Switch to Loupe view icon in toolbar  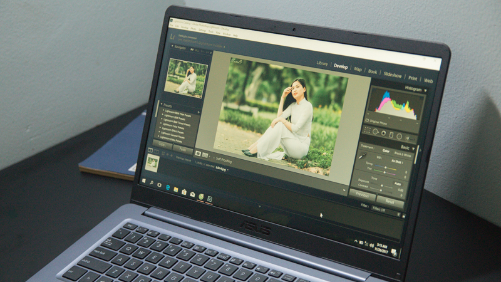point(198,154)
